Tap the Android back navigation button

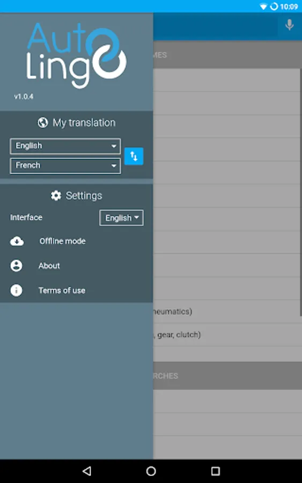tap(87, 471)
